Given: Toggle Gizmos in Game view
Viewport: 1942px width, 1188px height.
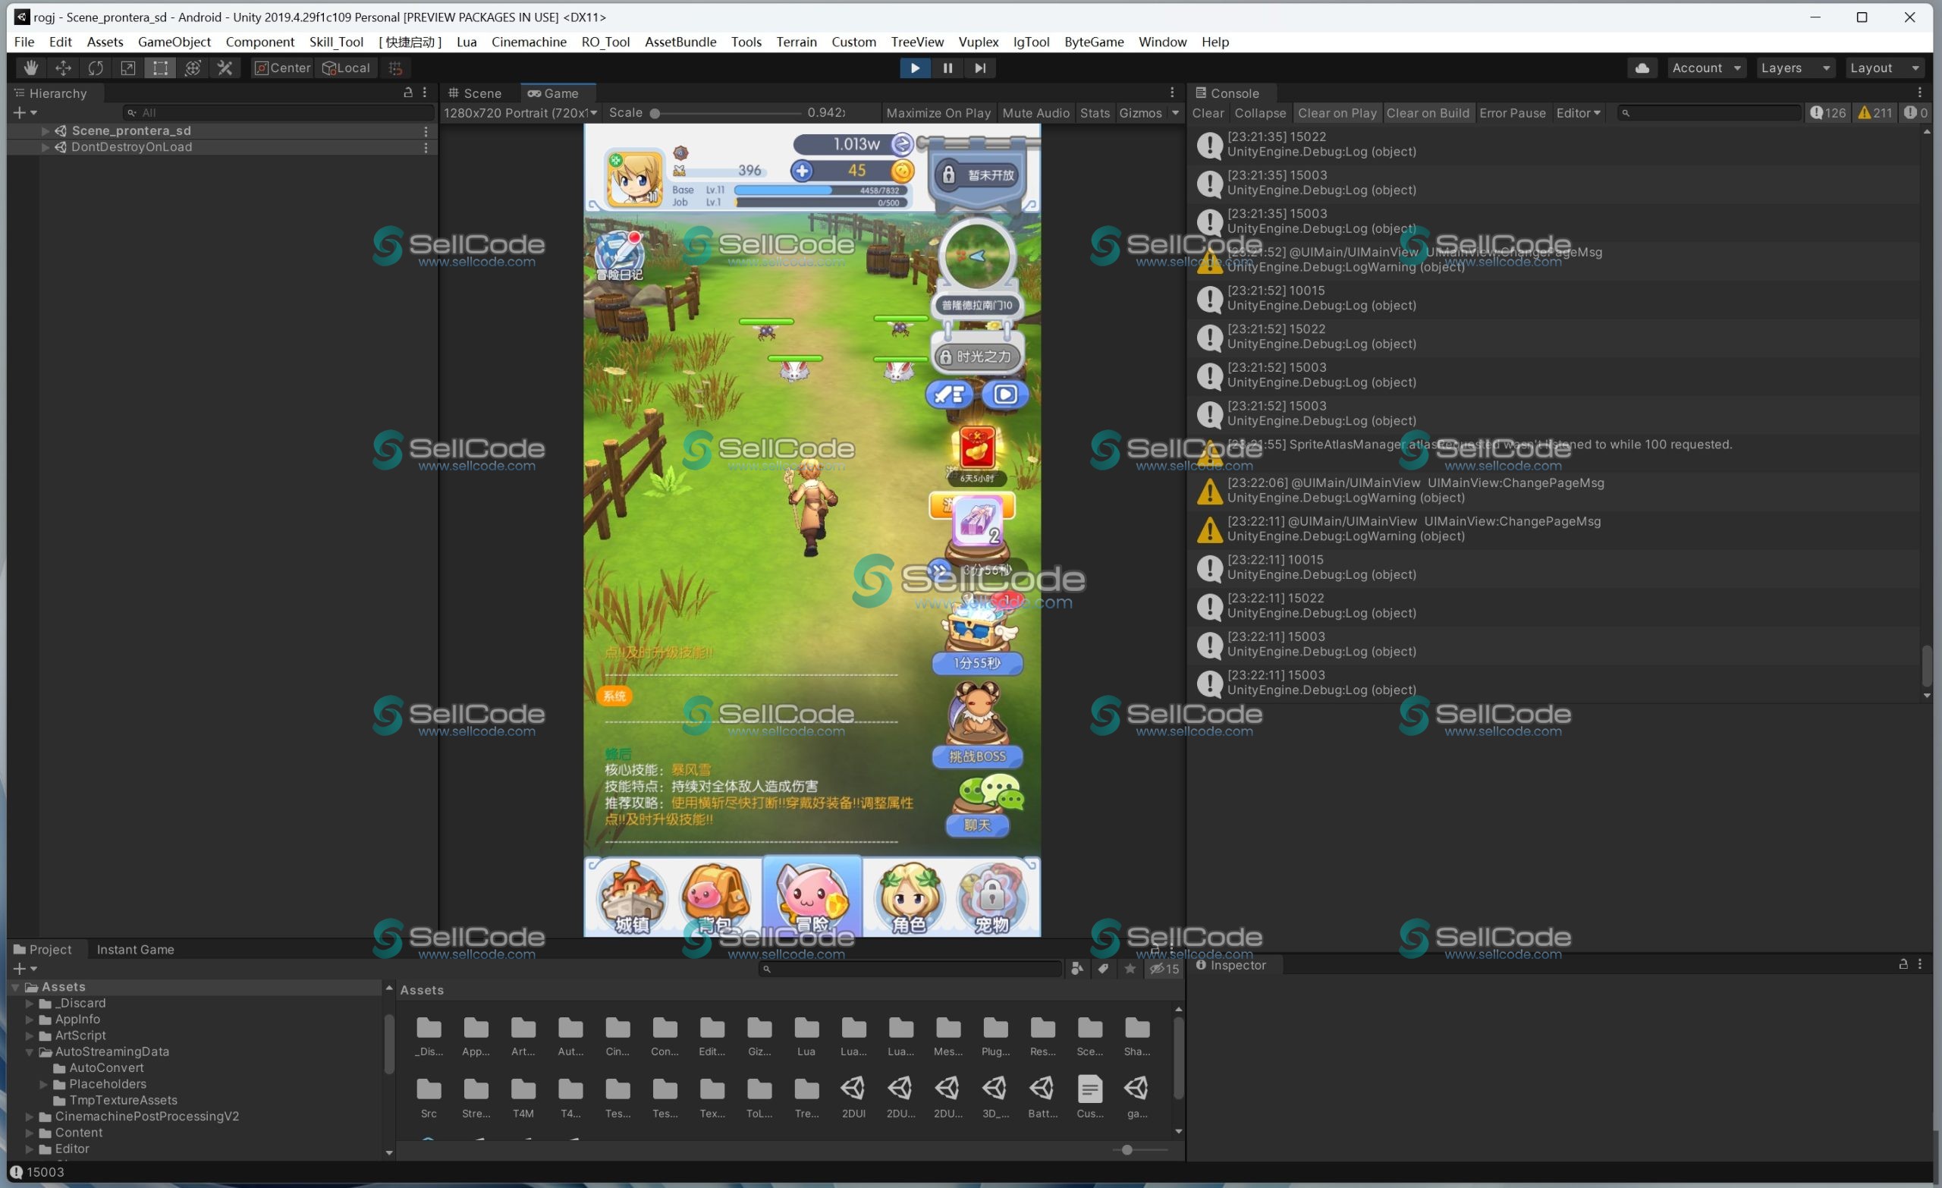Looking at the screenshot, I should click(x=1140, y=113).
